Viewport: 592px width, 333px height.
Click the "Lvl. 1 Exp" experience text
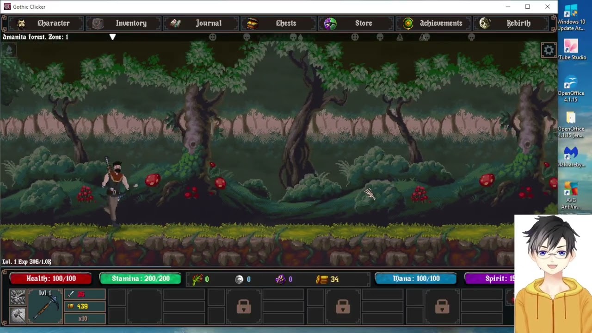27,262
